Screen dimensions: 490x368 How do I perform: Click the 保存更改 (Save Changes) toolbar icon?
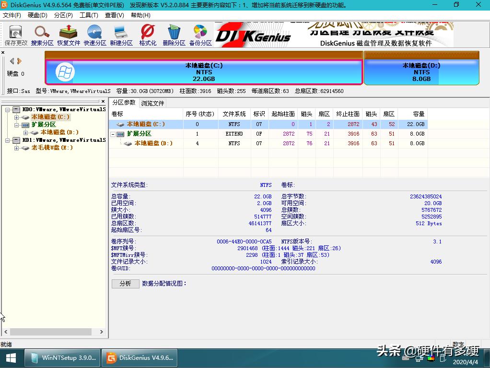15,34
